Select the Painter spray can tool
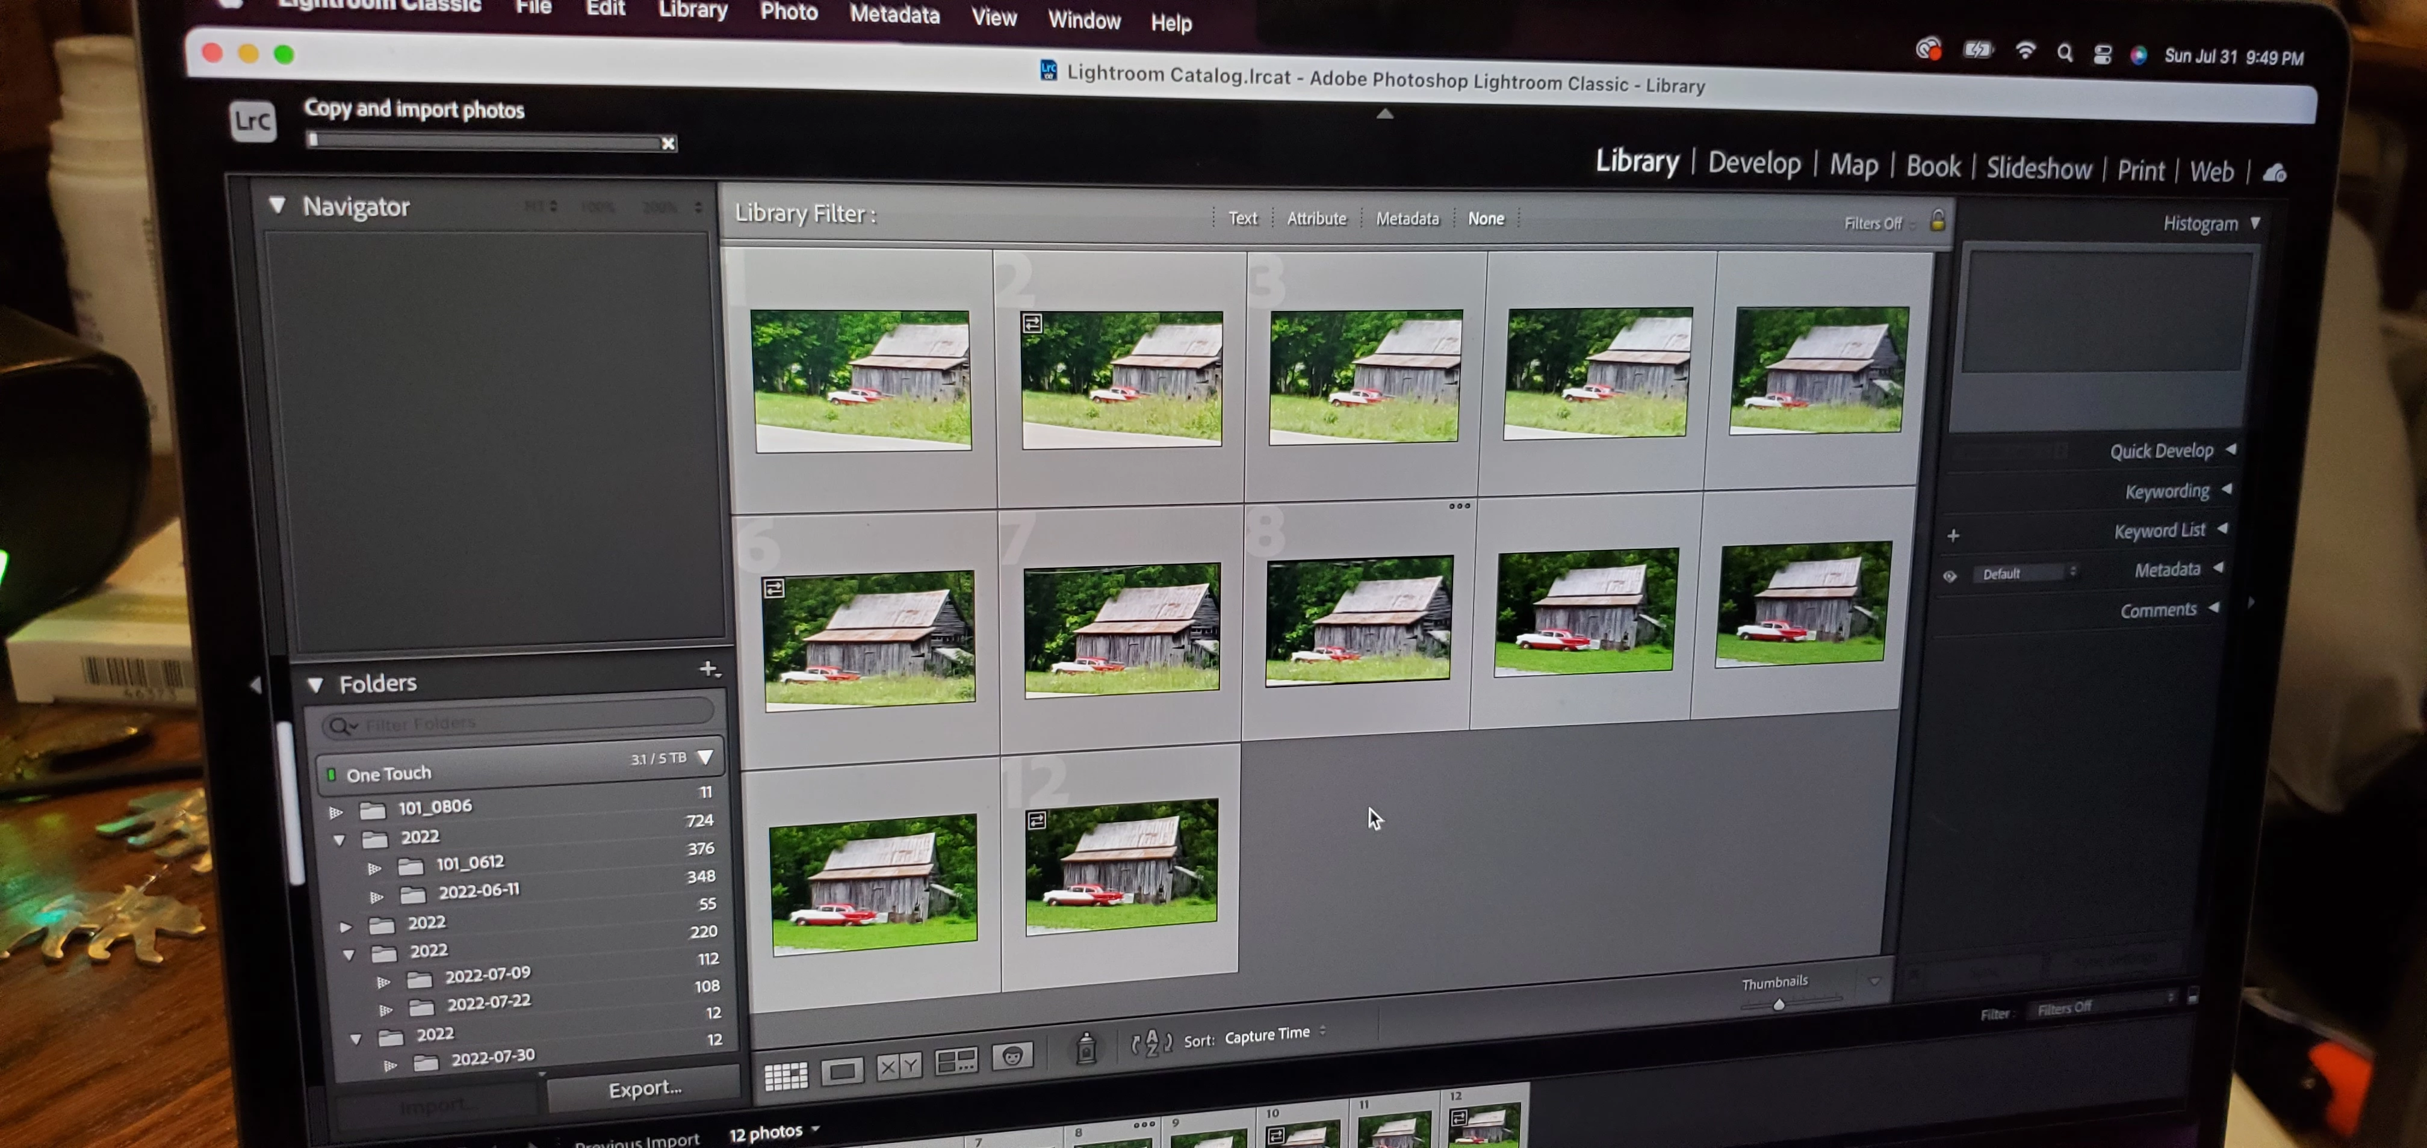This screenshot has width=2427, height=1148. [1085, 1048]
